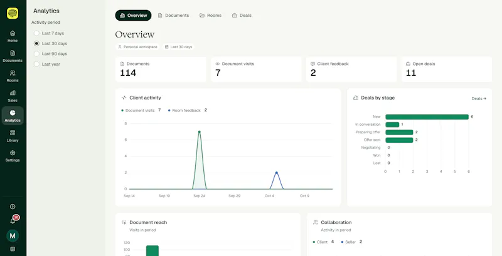Switch to the Documents tab
502x256 pixels.
tap(173, 15)
